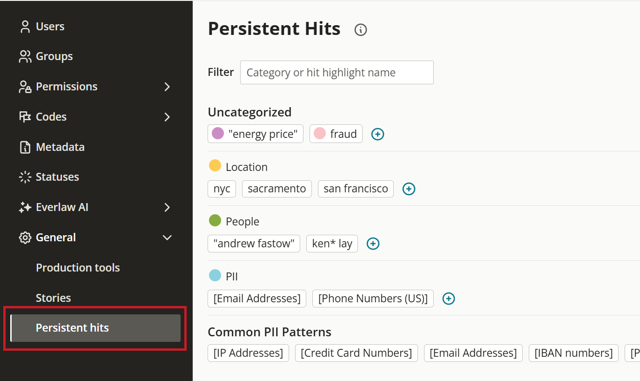Click the yellow Location category color swatch
This screenshot has height=381, width=640.
pyautogui.click(x=215, y=165)
